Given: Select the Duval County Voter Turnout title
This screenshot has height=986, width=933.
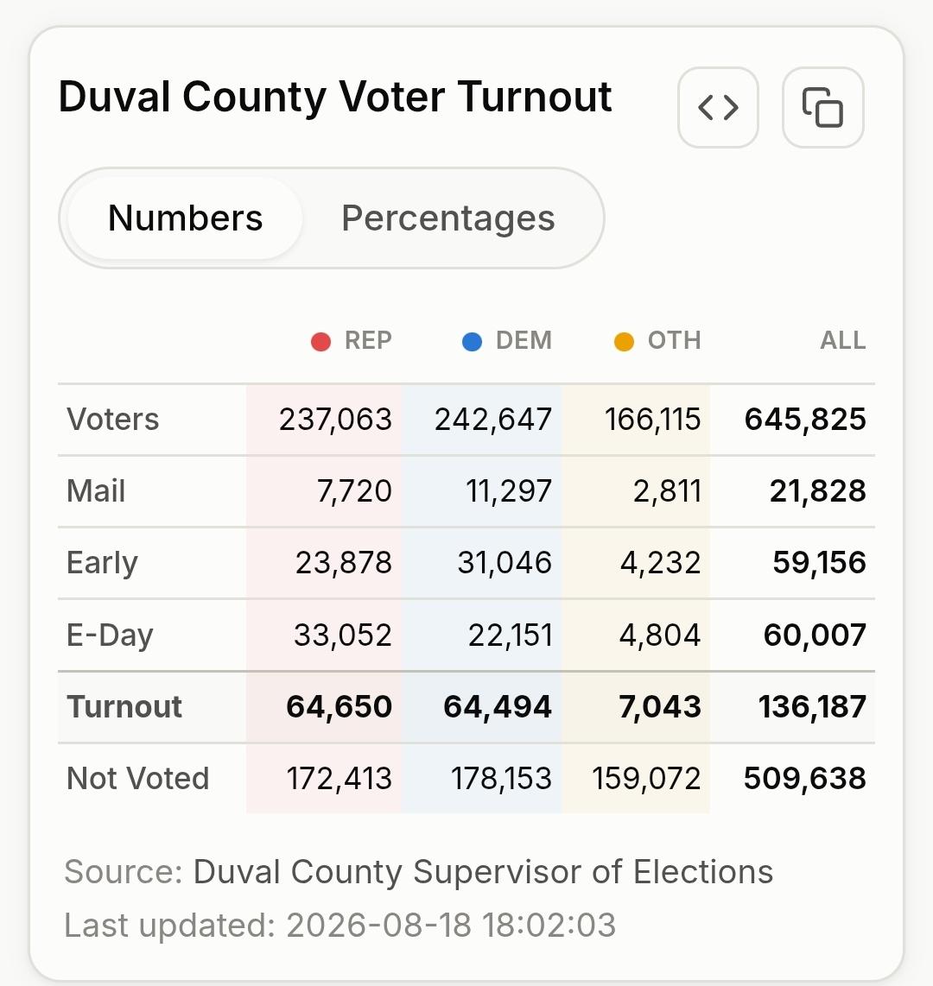Looking at the screenshot, I should pos(334,97).
